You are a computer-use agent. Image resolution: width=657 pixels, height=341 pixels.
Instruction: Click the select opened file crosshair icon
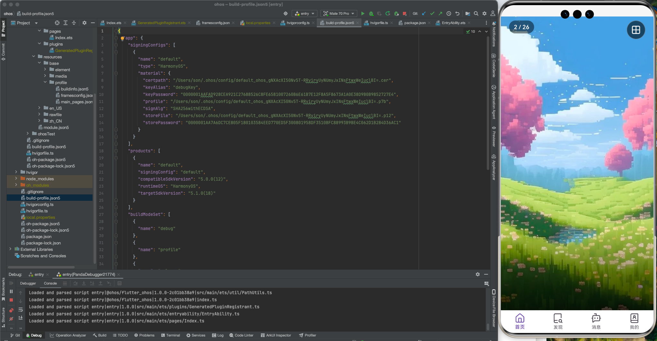[57, 23]
